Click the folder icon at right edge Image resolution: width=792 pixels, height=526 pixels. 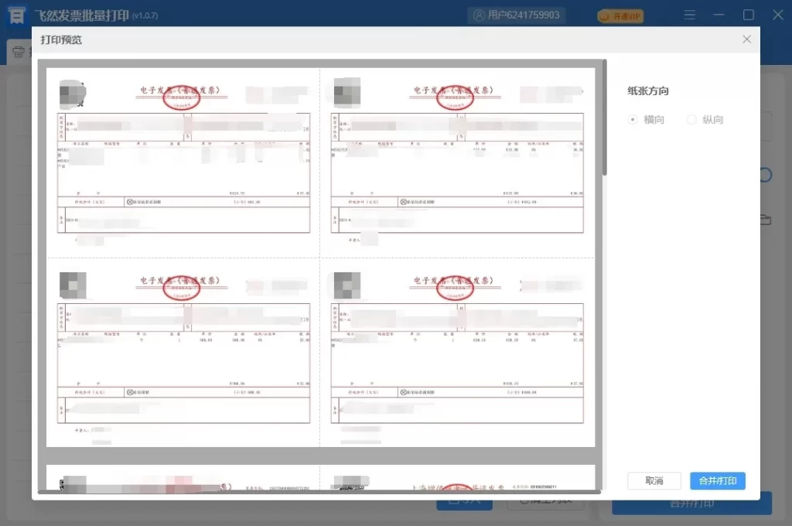(766, 220)
